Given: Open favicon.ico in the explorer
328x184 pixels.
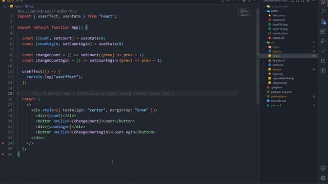Looking at the screenshot, I should pyautogui.click(x=279, y=15).
